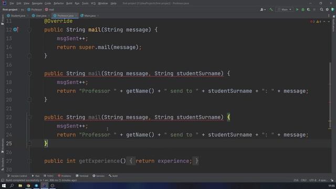Switch to the Main.java tab

(x=90, y=16)
